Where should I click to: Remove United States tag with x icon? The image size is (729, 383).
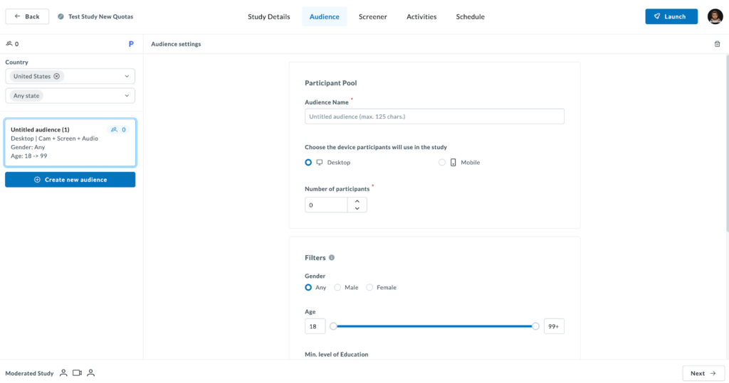(57, 76)
